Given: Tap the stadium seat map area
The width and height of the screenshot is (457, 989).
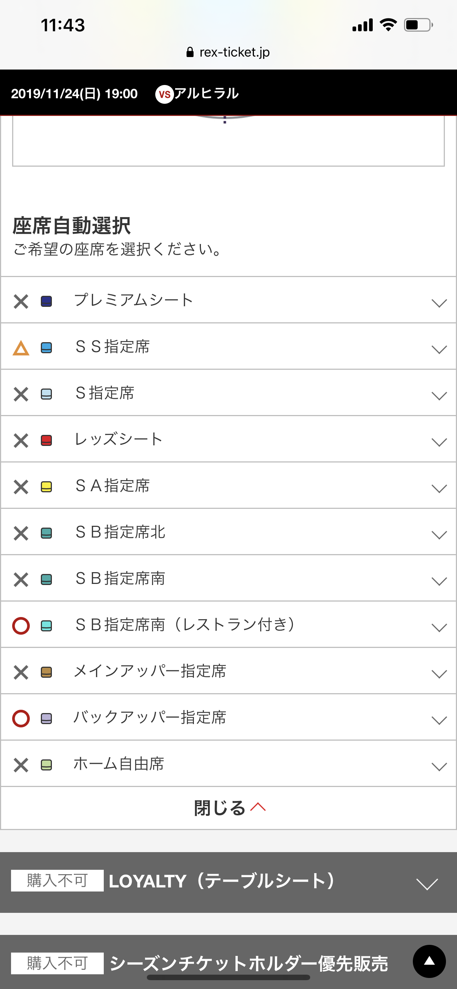Looking at the screenshot, I should coord(228,140).
